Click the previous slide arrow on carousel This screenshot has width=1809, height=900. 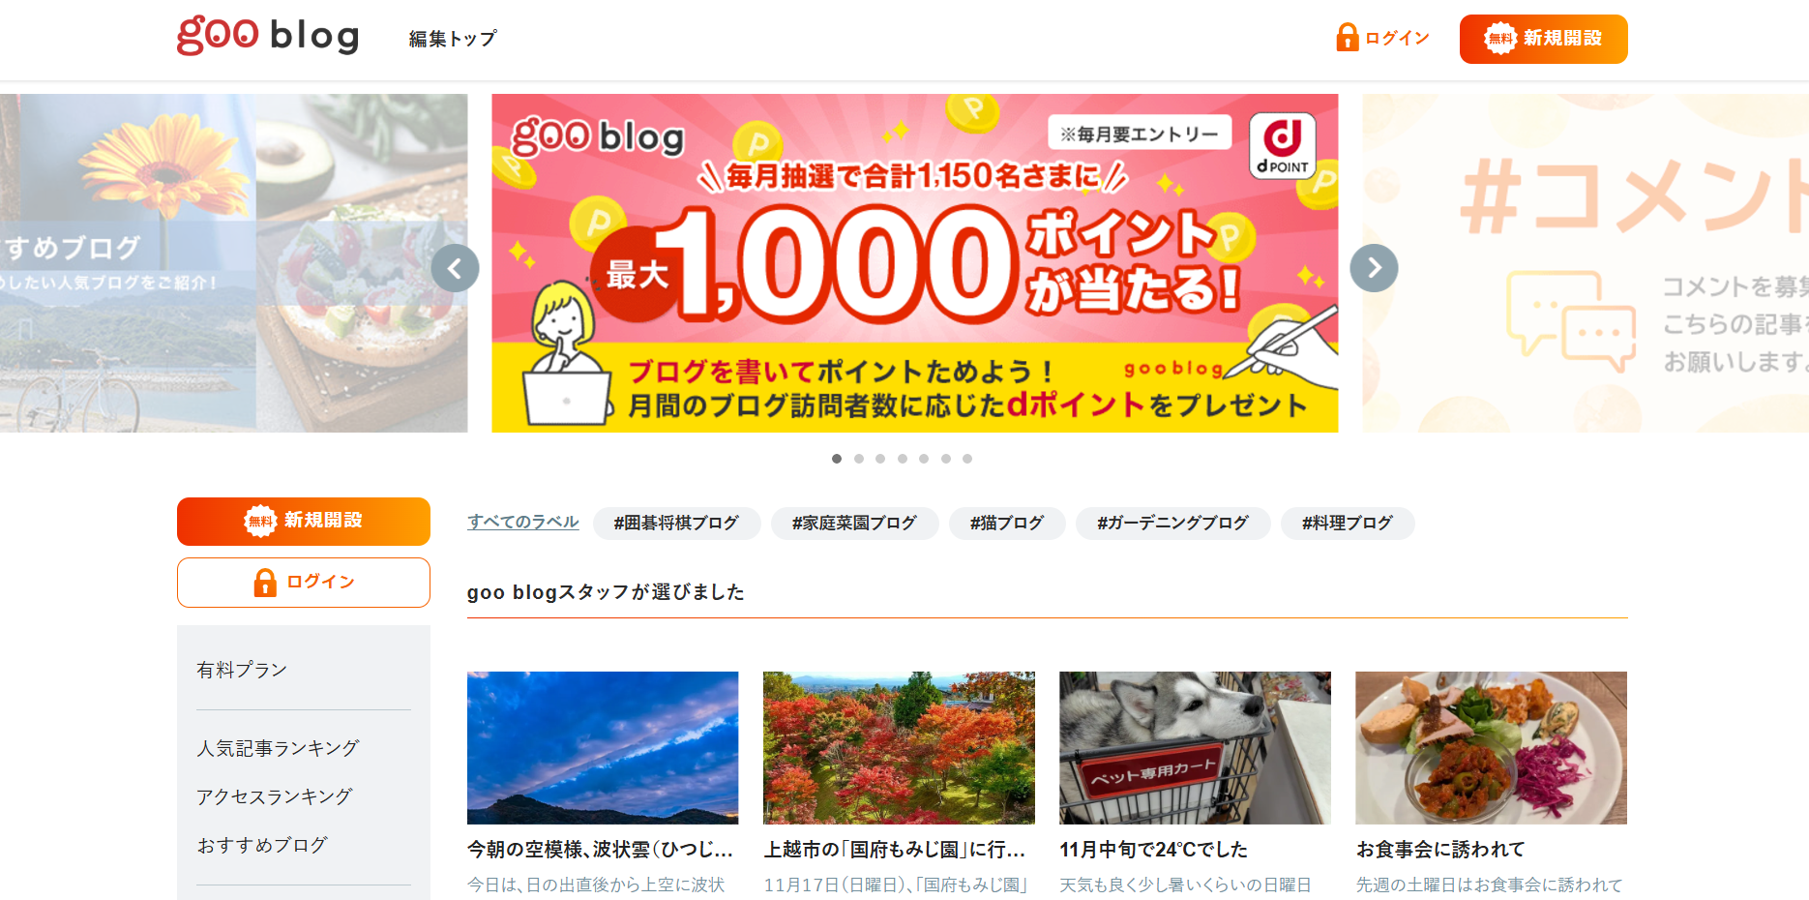pyautogui.click(x=456, y=268)
